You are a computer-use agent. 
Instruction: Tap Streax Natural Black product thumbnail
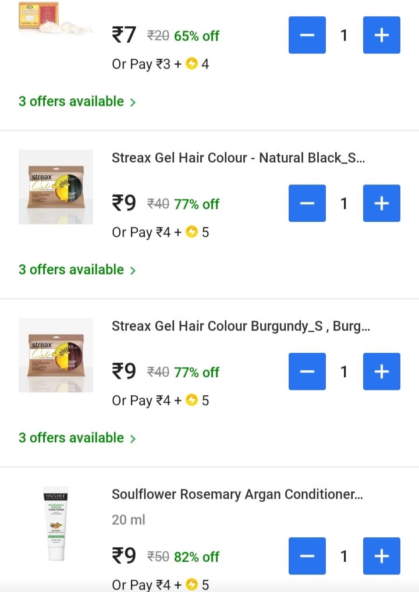click(56, 187)
